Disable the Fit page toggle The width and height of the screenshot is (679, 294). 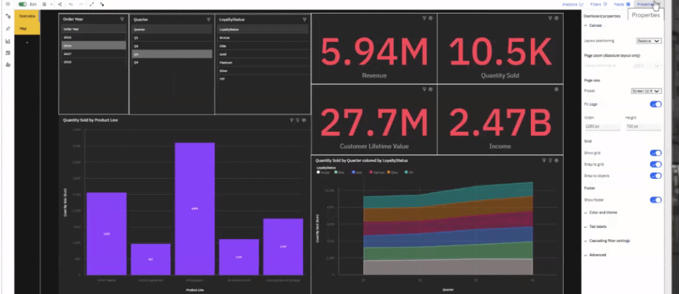(x=655, y=104)
